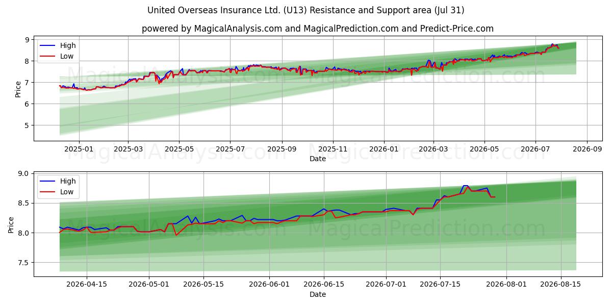Click the '2026-01' tick label
The height and width of the screenshot is (306, 612).
[384, 149]
